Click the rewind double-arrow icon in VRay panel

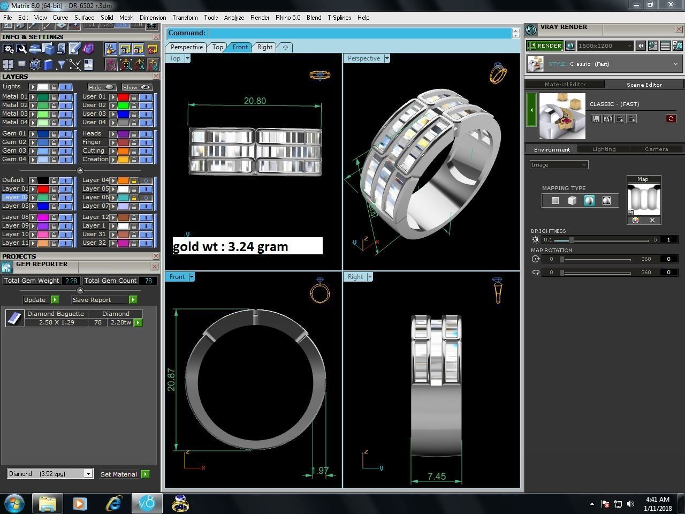[641, 46]
